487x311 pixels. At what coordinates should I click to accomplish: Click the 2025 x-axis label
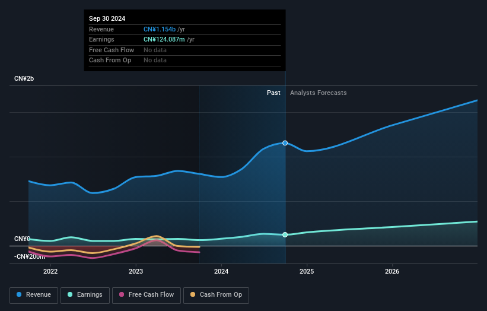[x=307, y=272]
